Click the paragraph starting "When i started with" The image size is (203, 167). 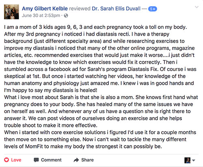click(100, 139)
